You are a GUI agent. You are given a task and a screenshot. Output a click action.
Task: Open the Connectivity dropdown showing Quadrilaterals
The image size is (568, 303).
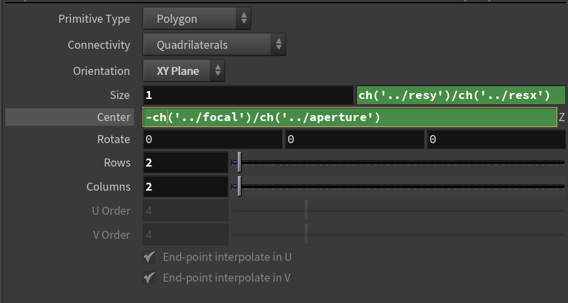click(x=214, y=45)
